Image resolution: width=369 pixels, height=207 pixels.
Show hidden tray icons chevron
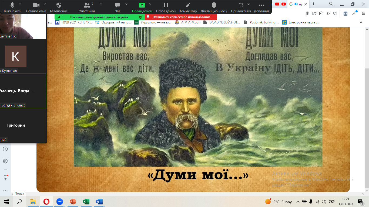pyautogui.click(x=298, y=202)
